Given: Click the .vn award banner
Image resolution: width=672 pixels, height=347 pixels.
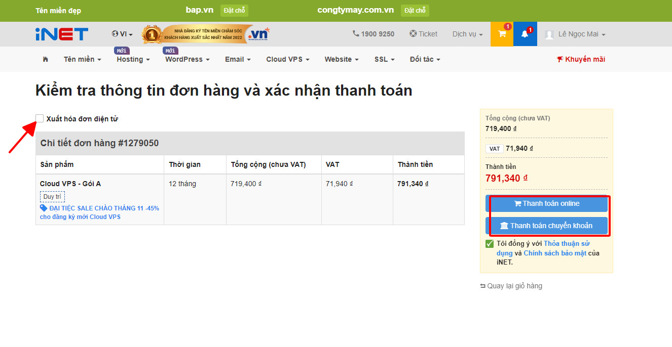Looking at the screenshot, I should 205,34.
